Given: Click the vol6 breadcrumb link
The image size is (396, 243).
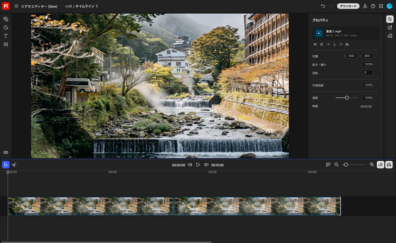Looking at the screenshot, I should pos(68,6).
